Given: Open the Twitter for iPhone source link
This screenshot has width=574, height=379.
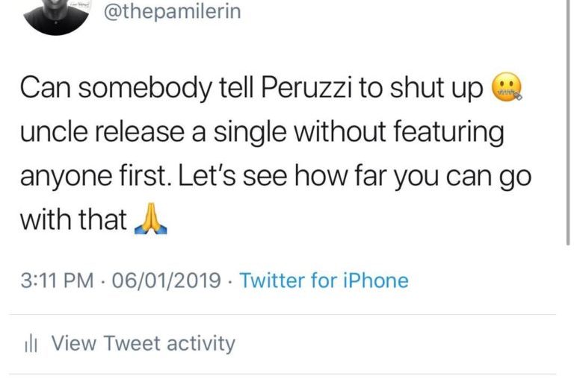Looking at the screenshot, I should 324,281.
